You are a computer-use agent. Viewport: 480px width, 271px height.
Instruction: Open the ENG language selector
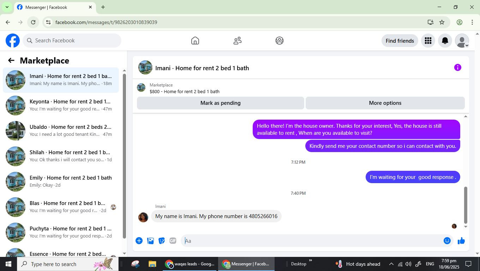(430, 264)
